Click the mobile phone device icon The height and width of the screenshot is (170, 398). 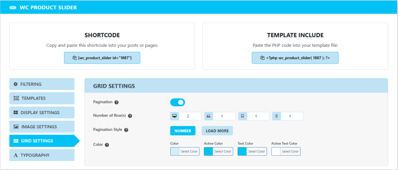[x=276, y=116]
